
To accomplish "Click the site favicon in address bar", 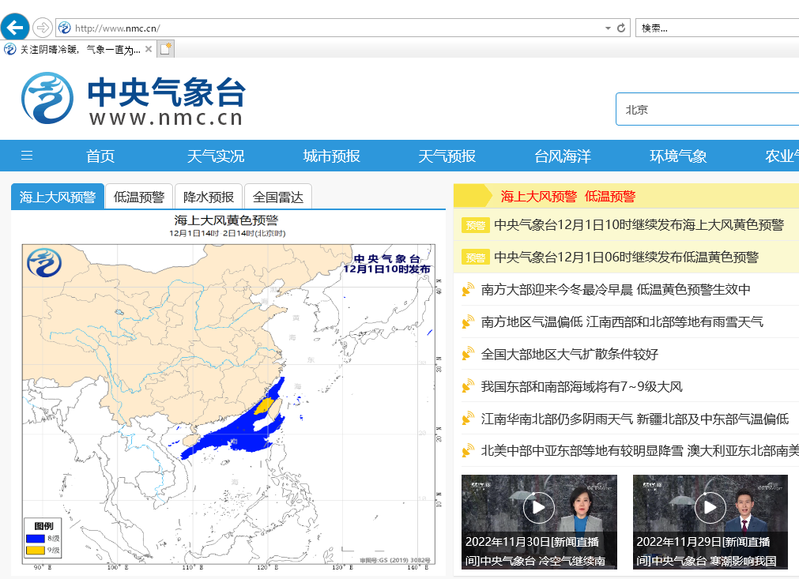I will point(64,28).
